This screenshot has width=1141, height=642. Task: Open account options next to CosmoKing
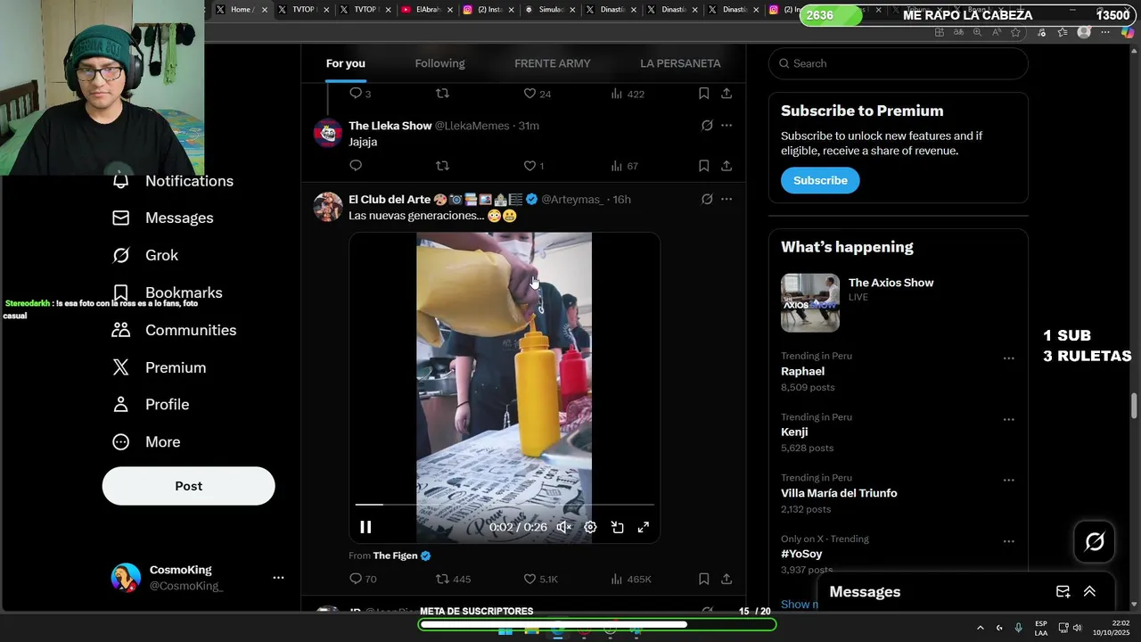tap(278, 578)
